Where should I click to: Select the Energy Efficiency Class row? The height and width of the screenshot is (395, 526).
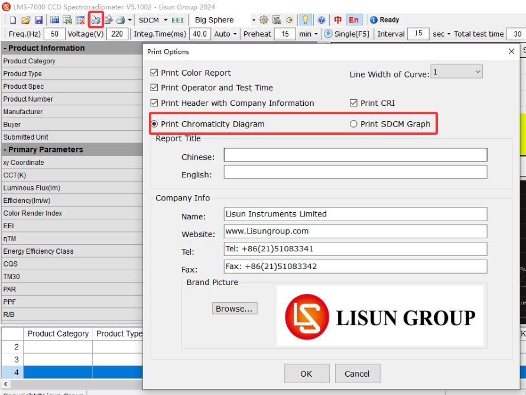72,251
